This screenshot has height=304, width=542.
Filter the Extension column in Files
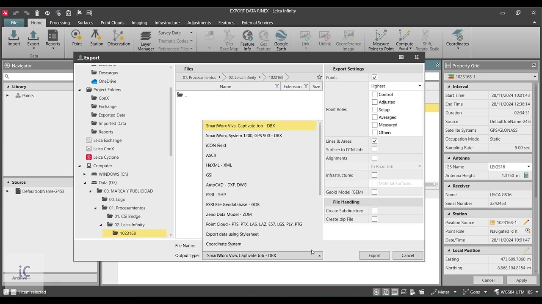click(x=306, y=86)
